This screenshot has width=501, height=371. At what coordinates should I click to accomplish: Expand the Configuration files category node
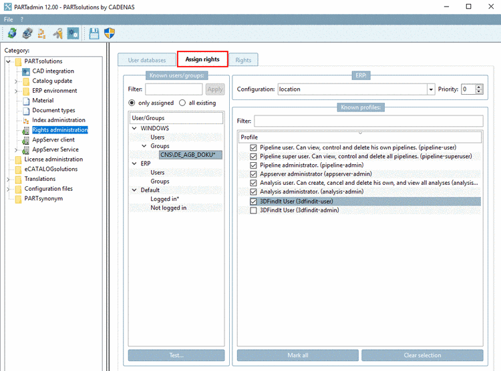[8, 190]
